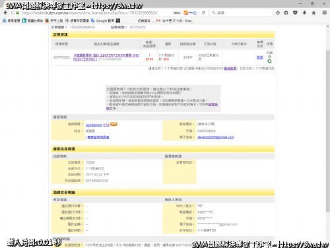Reload the page using the refresh icon
330x248 pixels.
tap(203, 13)
